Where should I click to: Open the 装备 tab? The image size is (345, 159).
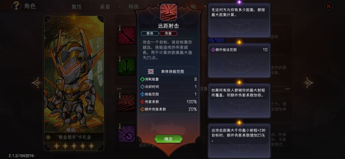[x=105, y=7]
